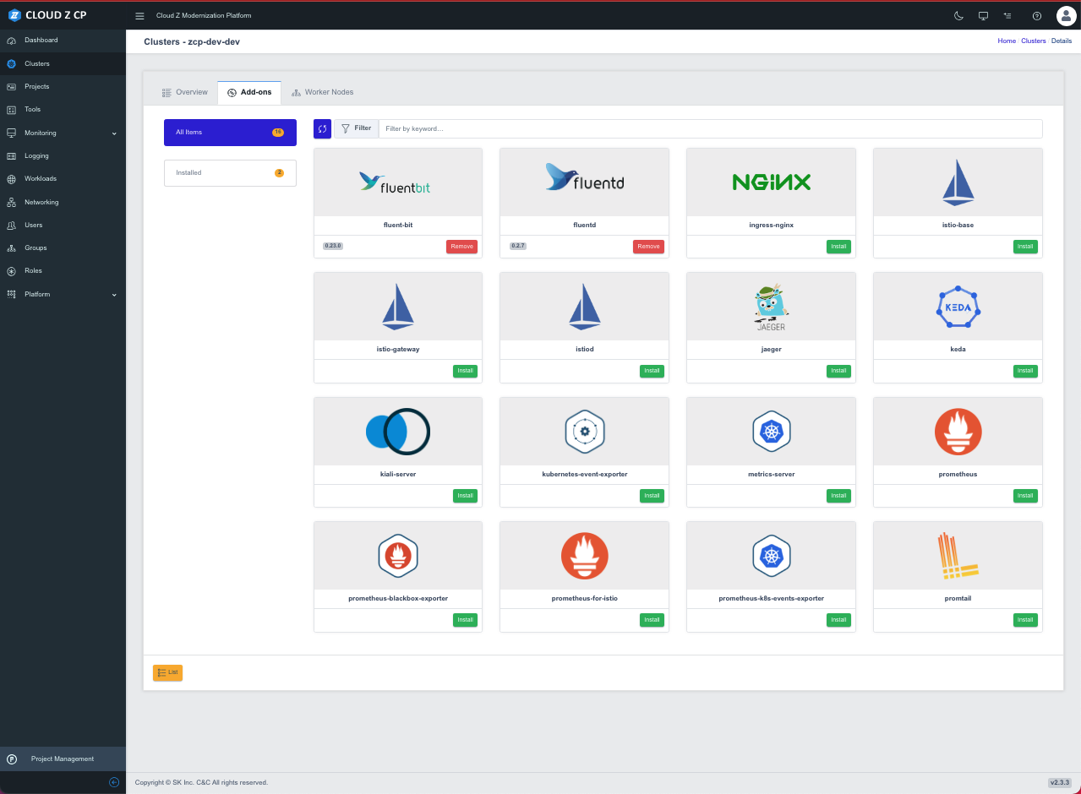The image size is (1081, 794).
Task: Install the prometheus add-on
Action: pyautogui.click(x=1025, y=496)
